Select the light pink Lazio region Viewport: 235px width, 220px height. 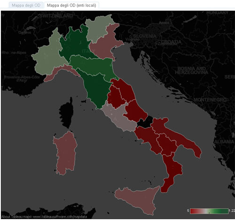pos(119,117)
